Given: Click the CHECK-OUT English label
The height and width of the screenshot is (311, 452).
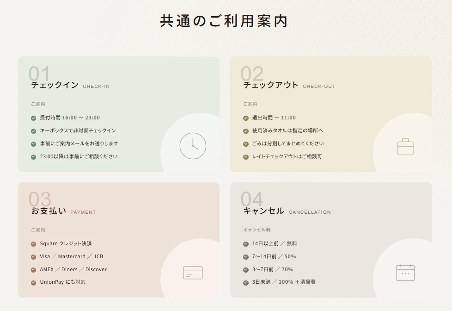Looking at the screenshot, I should point(319,87).
